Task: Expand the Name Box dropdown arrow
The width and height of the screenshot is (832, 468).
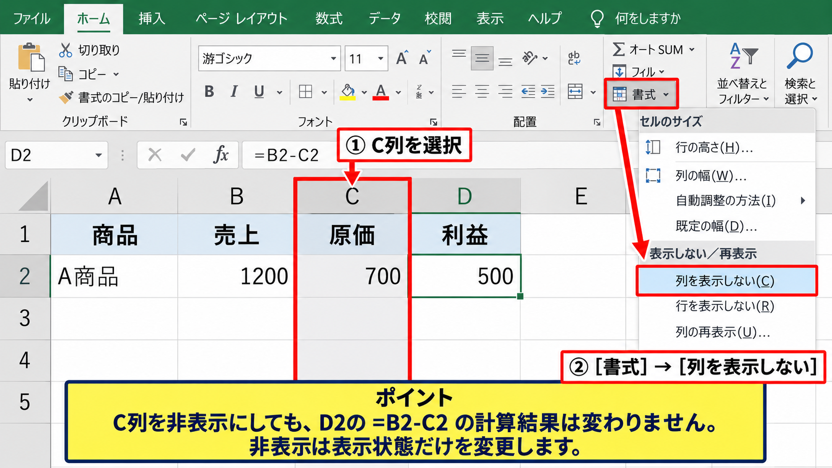Action: pos(99,155)
